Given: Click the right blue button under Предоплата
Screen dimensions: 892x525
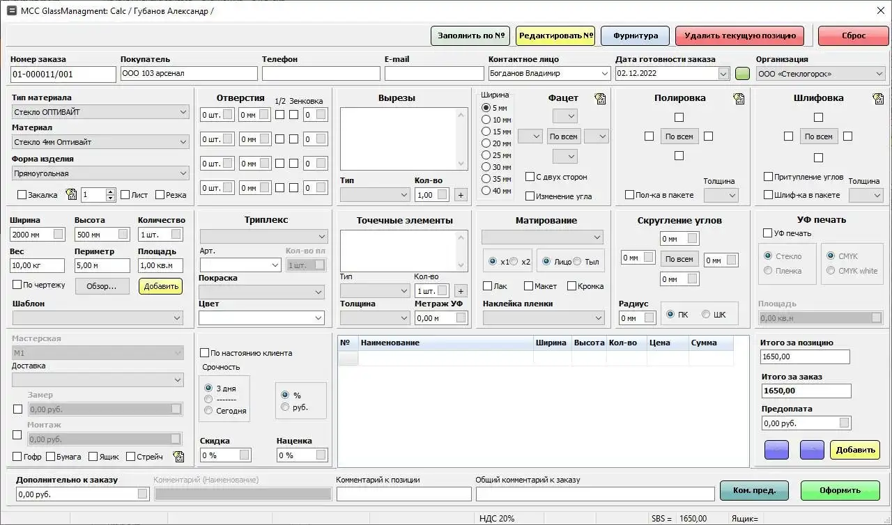Looking at the screenshot, I should coord(812,450).
